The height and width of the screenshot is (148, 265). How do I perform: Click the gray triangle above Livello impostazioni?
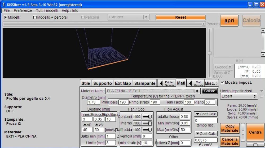click(262, 91)
